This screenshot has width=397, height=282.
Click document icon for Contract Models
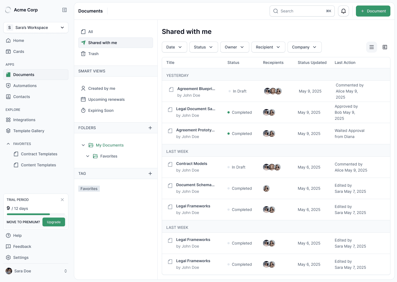click(170, 164)
